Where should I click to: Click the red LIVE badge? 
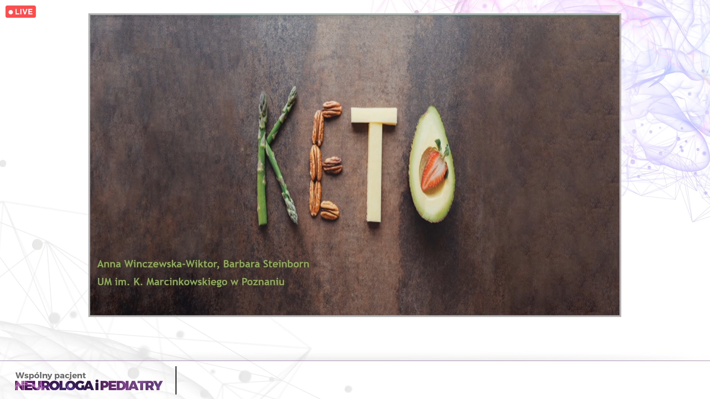21,12
